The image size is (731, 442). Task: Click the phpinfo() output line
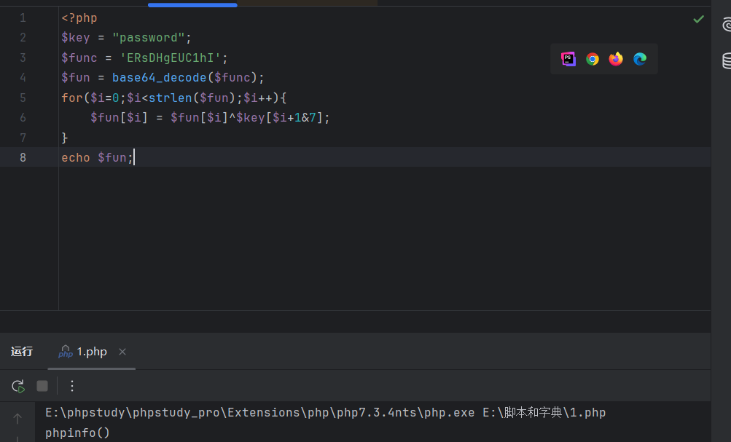(77, 433)
